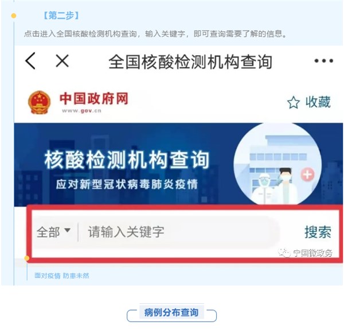Open the three-dots more menu
The height and width of the screenshot is (329, 344).
(x=323, y=61)
